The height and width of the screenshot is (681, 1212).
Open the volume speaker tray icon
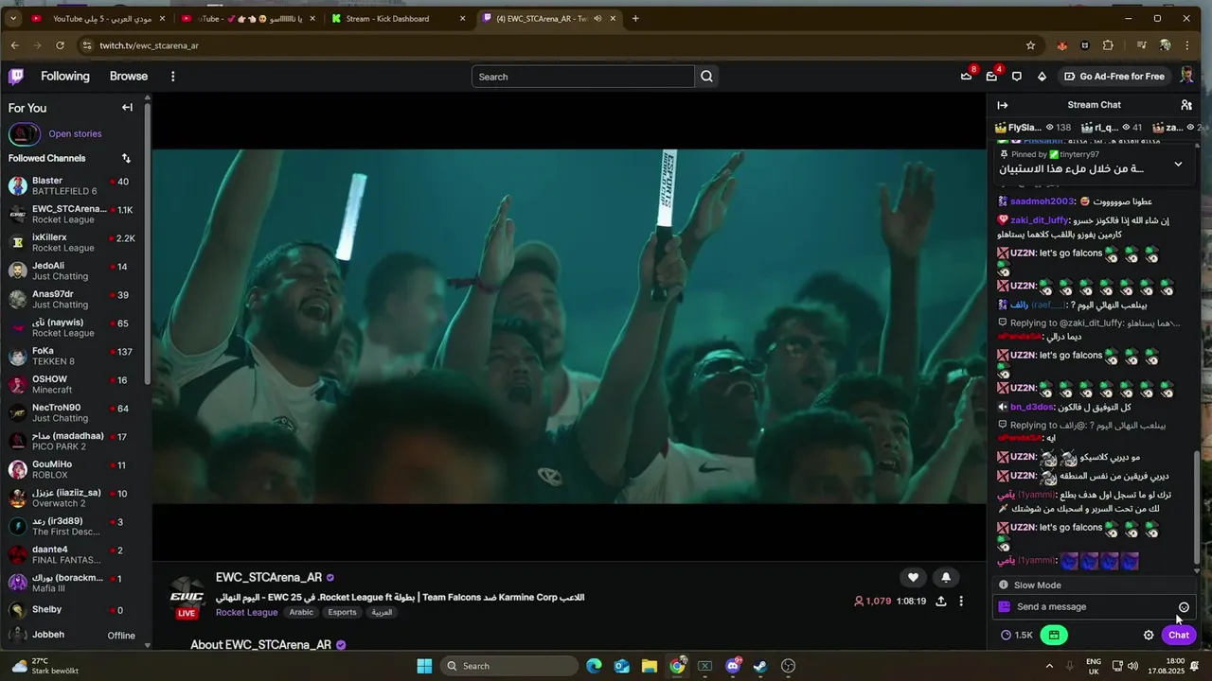tap(1133, 666)
